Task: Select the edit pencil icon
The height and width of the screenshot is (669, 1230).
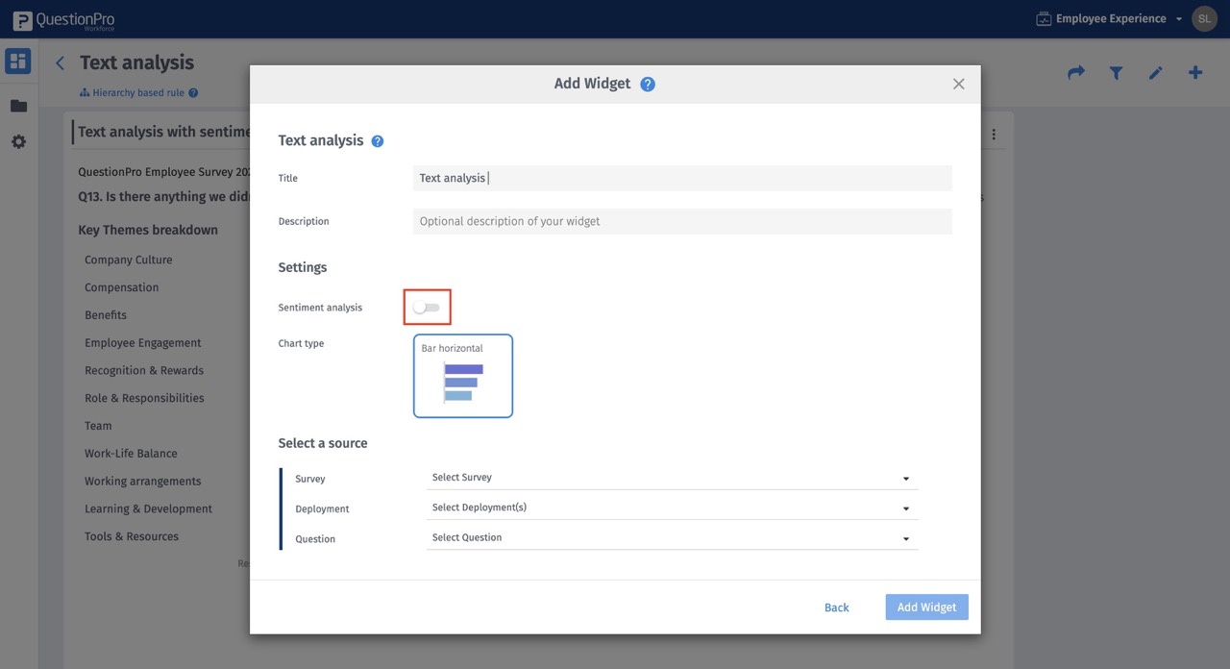Action: coord(1156,72)
